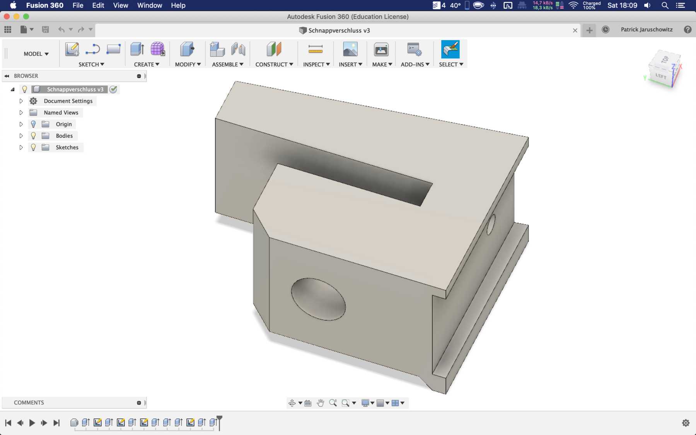This screenshot has height=435, width=696.
Task: Open the Joint tool
Action: click(x=238, y=49)
